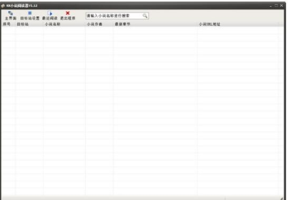
Task: Click the magnifier search icon
Action: [145, 16]
